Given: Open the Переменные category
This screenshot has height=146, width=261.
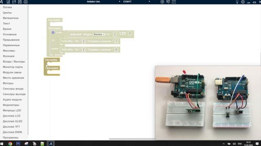Looking at the screenshot, I should click(x=11, y=45).
